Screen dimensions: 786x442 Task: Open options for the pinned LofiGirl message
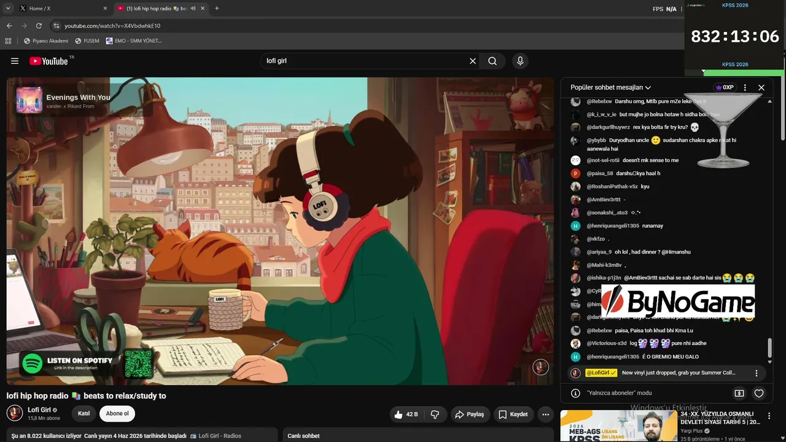(x=757, y=373)
